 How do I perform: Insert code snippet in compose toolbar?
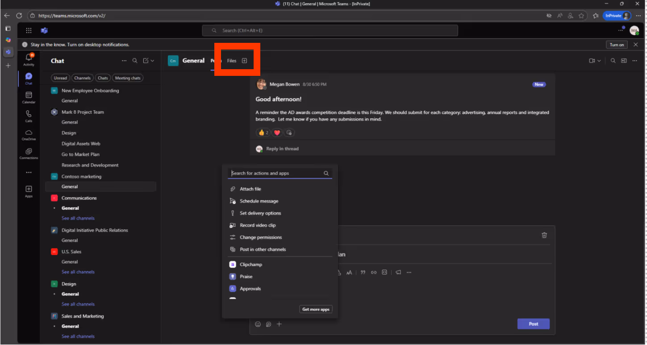[x=384, y=272]
